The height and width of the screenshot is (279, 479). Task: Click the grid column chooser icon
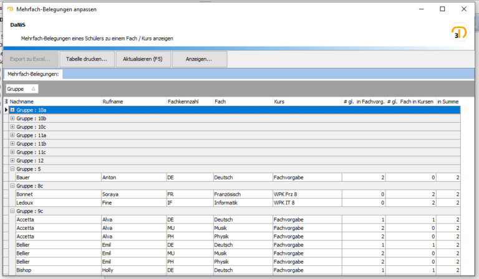6,101
